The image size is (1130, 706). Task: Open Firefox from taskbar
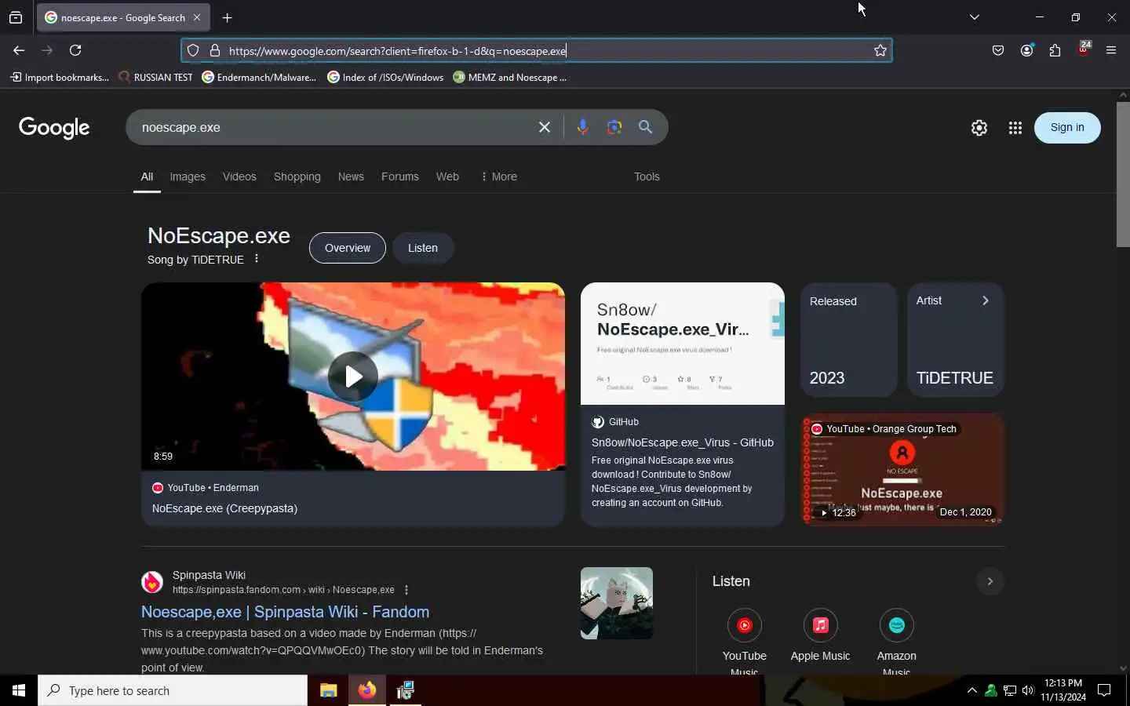tap(366, 690)
